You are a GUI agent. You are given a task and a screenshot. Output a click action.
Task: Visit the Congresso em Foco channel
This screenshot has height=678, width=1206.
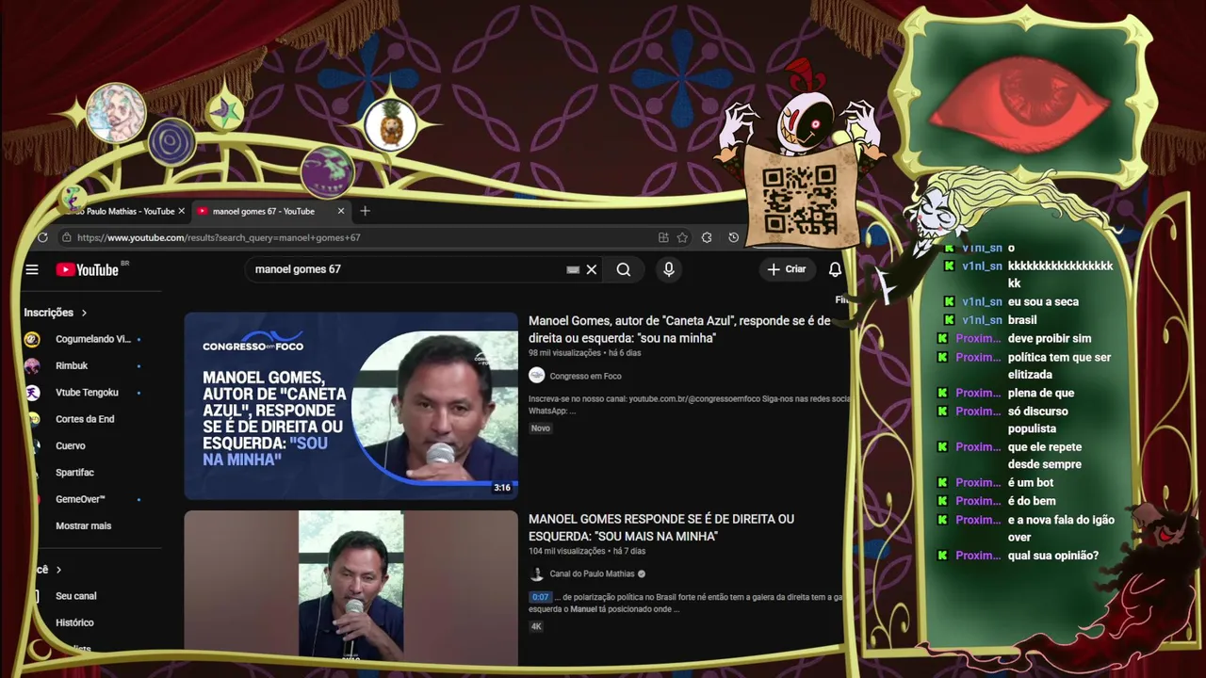[x=585, y=376]
